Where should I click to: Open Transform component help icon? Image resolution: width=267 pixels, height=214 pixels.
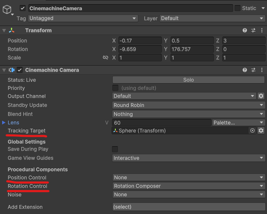[x=245, y=30]
